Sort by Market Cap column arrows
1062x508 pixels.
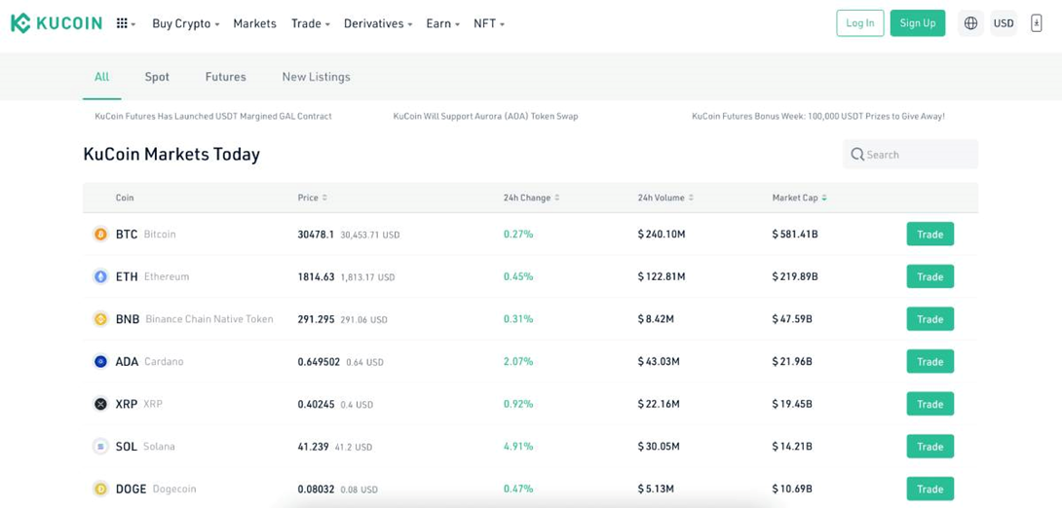click(x=824, y=199)
